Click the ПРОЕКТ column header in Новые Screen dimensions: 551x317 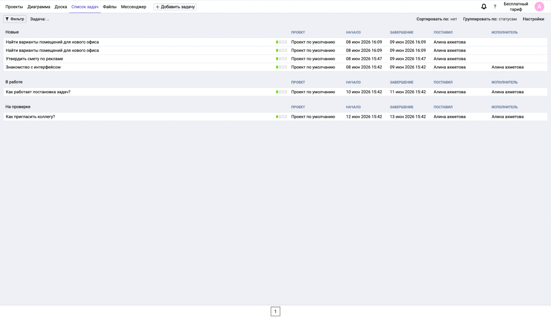tap(298, 32)
